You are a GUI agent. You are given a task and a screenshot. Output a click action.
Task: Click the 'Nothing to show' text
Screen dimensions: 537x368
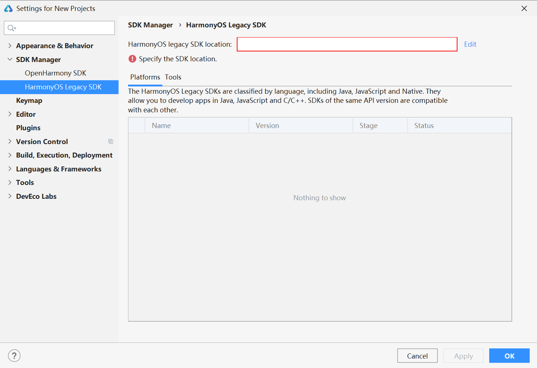coord(320,198)
